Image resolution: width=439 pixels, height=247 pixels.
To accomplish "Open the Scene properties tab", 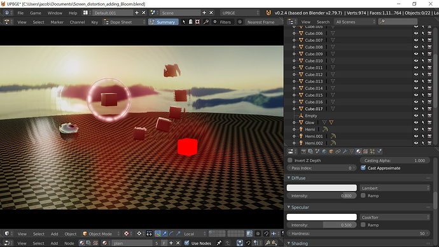I will click(x=317, y=152).
